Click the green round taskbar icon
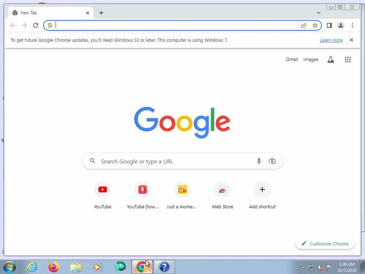365x274 pixels. coord(120,267)
